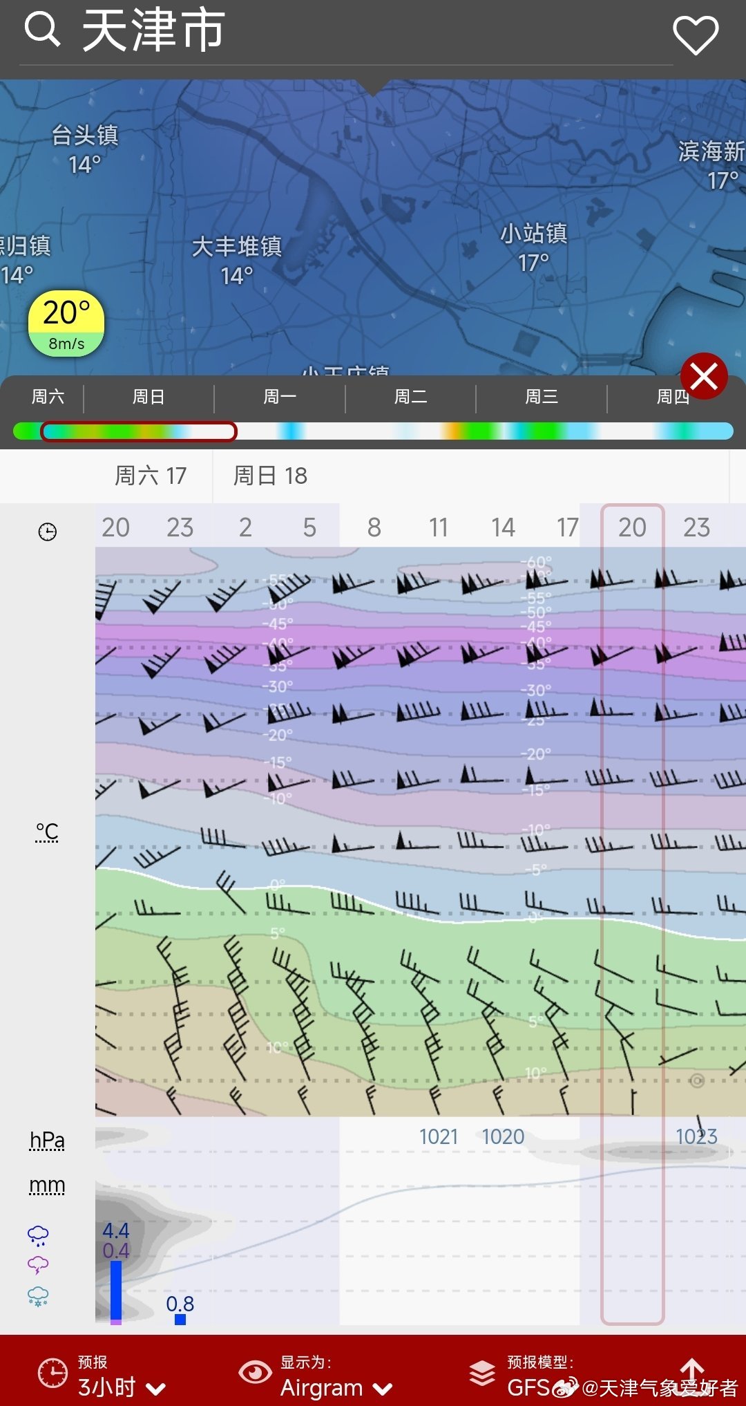Tap the 周日 18 date header
This screenshot has width=746, height=1406.
(x=270, y=476)
